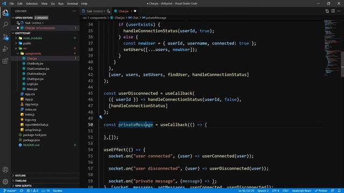The width and height of the screenshot is (344, 193).
Task: Click the Prettier status item
Action: pos(321,191)
